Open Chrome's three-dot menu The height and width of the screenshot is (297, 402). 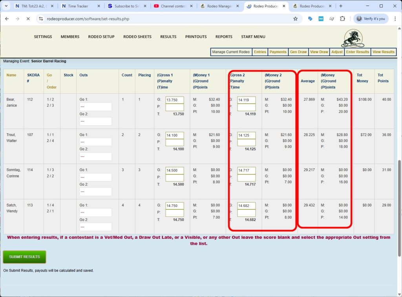pos(395,18)
